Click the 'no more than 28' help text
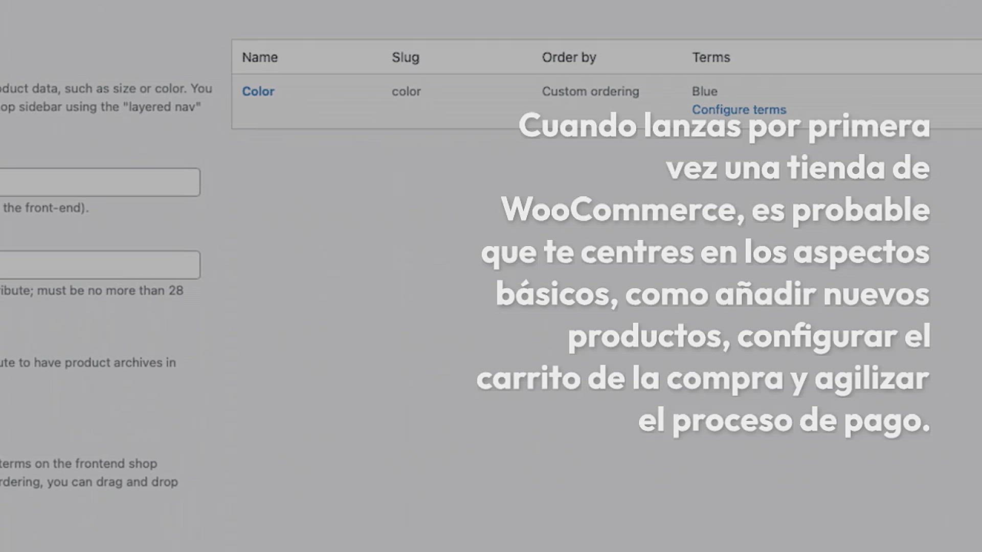 click(136, 290)
